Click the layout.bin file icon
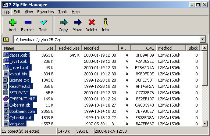Viewport: 210px width, 136px height. click(x=6, y=74)
